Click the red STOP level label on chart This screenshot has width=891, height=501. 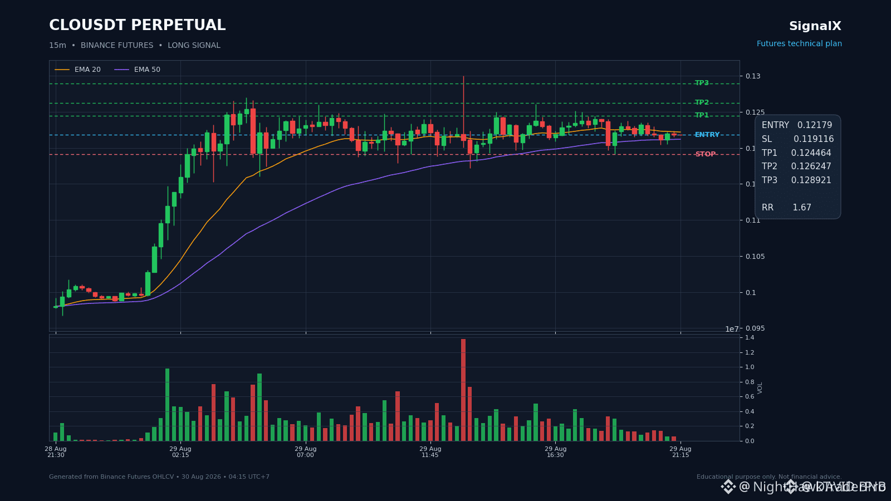(706, 154)
